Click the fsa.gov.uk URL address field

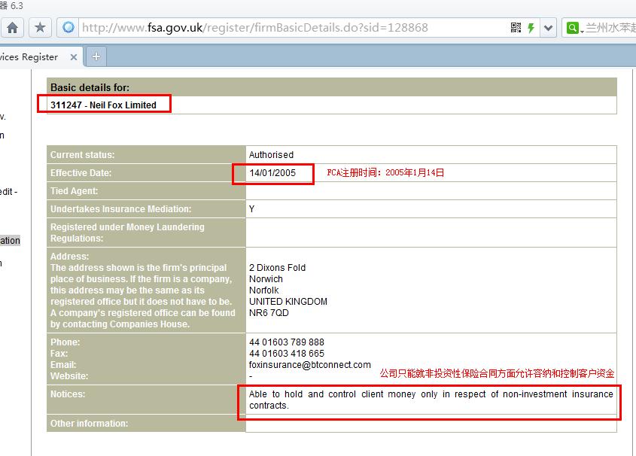click(254, 28)
